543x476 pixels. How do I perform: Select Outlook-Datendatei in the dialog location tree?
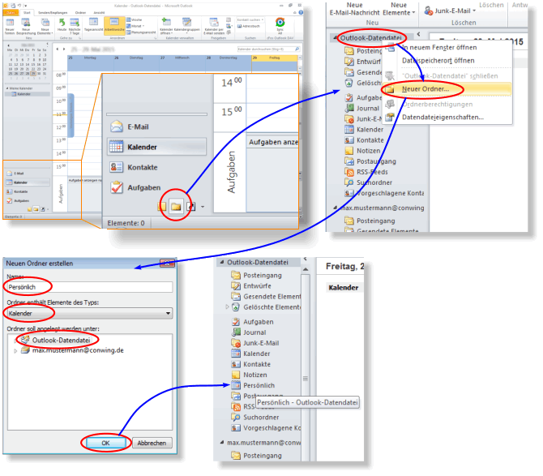click(61, 340)
